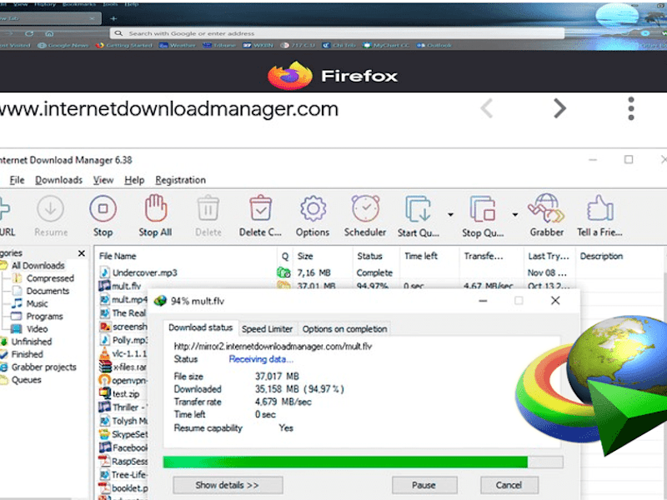Click the Show details button
The width and height of the screenshot is (667, 500).
228,485
